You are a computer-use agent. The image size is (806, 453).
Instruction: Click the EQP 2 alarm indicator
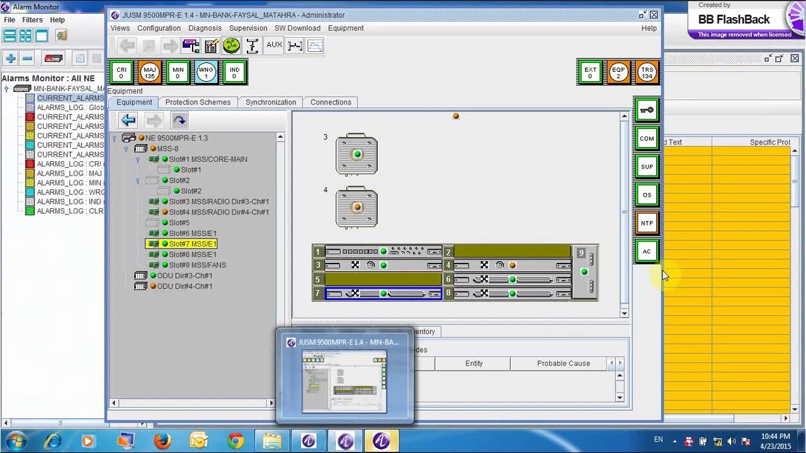coord(618,72)
